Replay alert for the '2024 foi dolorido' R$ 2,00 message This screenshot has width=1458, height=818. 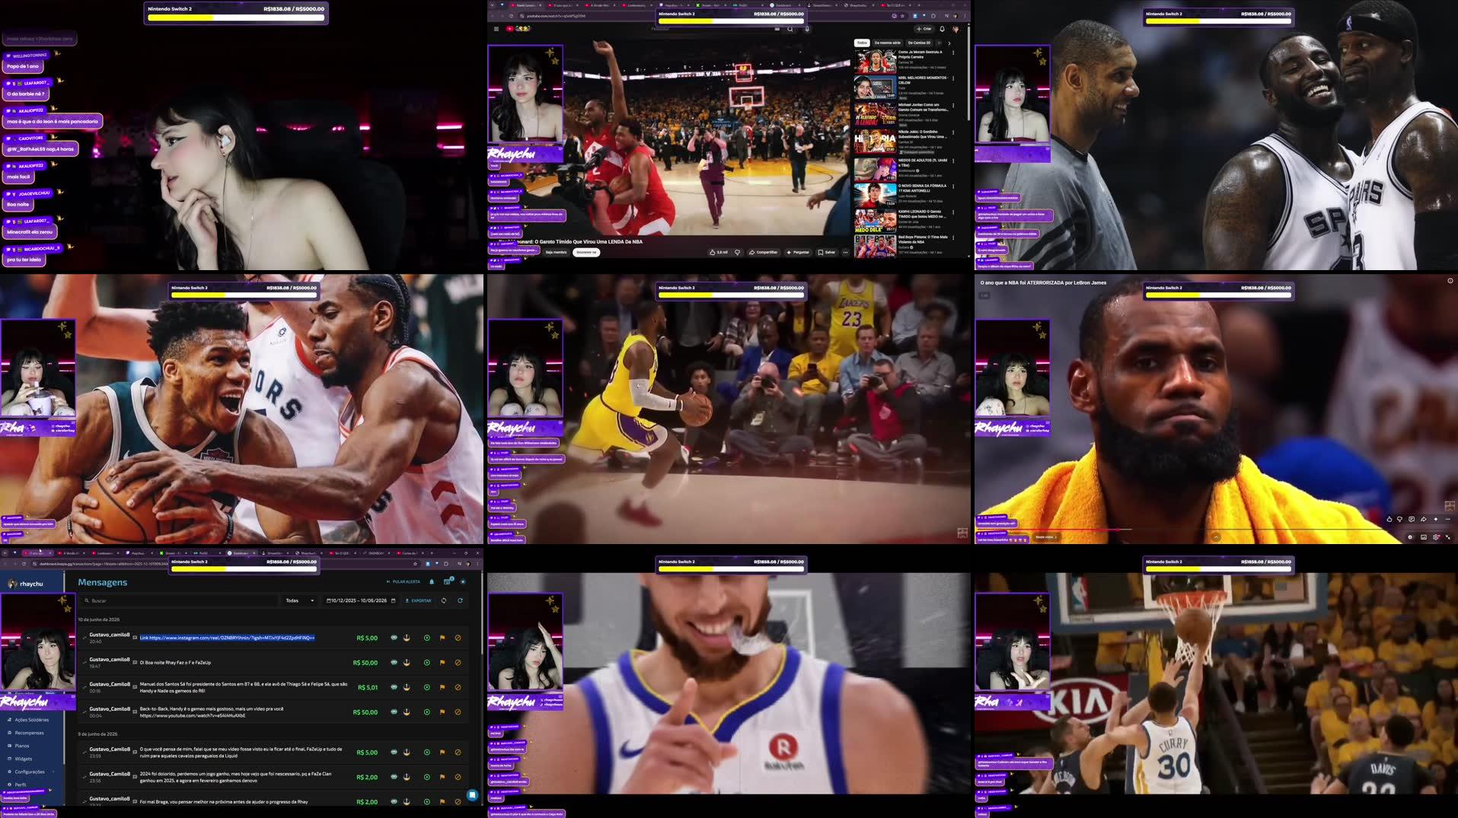click(426, 777)
